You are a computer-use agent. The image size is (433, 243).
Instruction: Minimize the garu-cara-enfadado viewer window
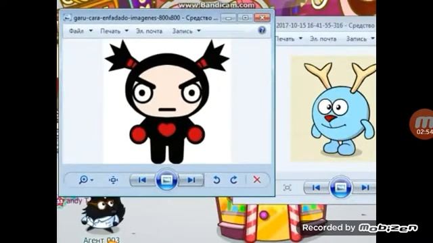(x=229, y=18)
